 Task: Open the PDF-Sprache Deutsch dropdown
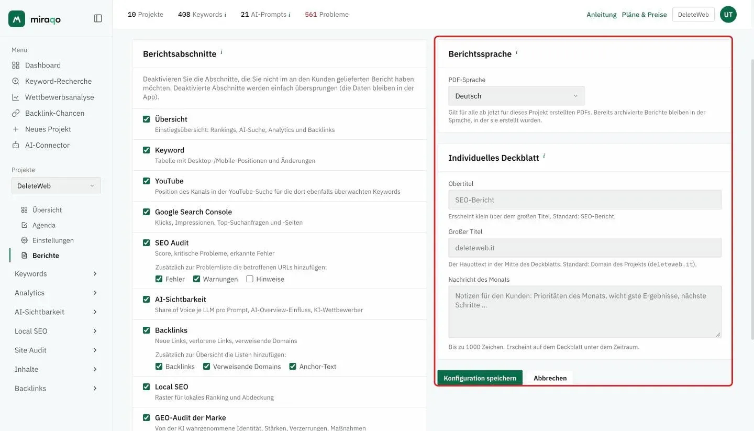(x=516, y=96)
